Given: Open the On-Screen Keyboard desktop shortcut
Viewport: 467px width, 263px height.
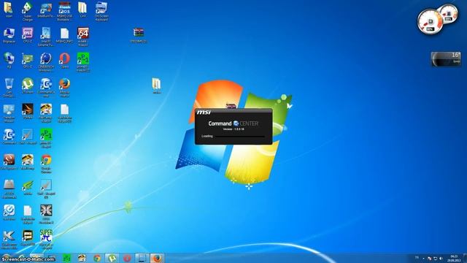Looking at the screenshot, I should pyautogui.click(x=101, y=12).
